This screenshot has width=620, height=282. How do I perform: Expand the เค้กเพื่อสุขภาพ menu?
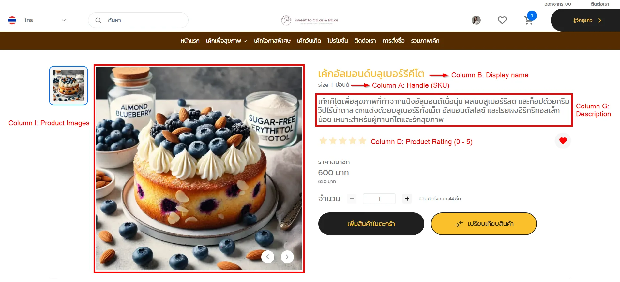[226, 41]
